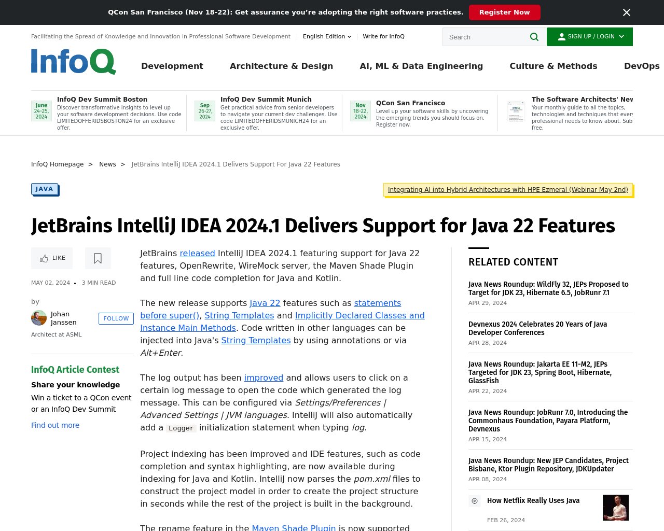
Task: Bookmark the article with the bookmark icon
Action: click(98, 258)
